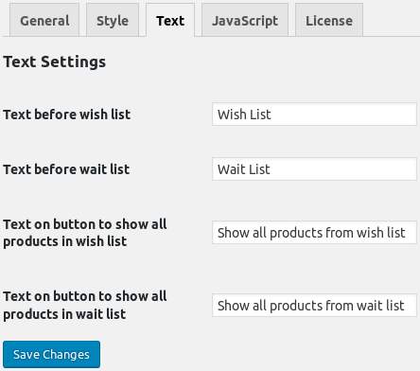Select the Text tab
This screenshot has height=371, width=420.
click(x=170, y=20)
